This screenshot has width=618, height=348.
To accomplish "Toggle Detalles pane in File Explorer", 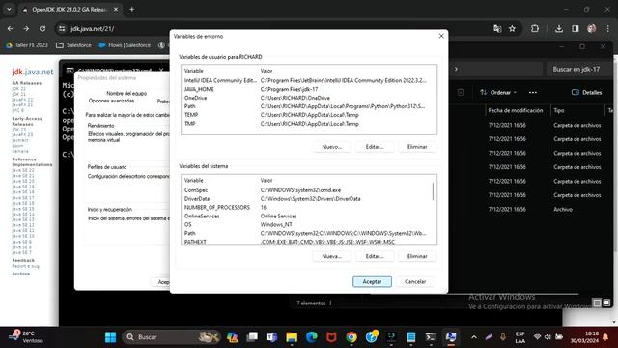I will pos(586,93).
